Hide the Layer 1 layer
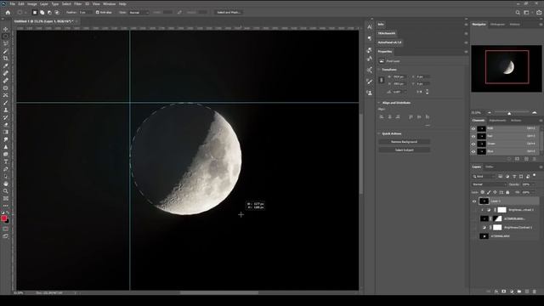 coord(474,201)
